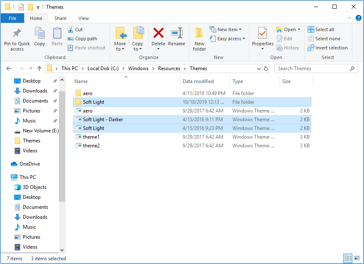Go back using the left arrow

pyautogui.click(x=9, y=68)
